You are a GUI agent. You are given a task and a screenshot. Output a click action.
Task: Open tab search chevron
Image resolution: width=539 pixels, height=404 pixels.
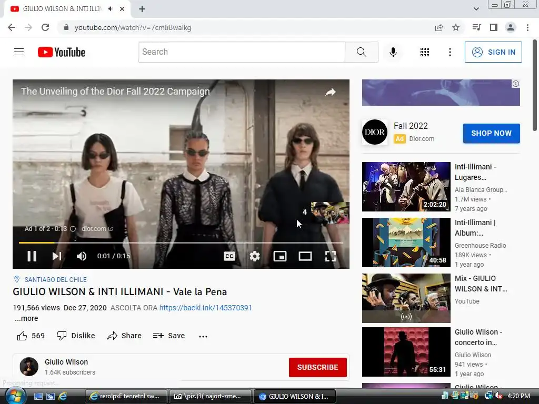(x=476, y=9)
